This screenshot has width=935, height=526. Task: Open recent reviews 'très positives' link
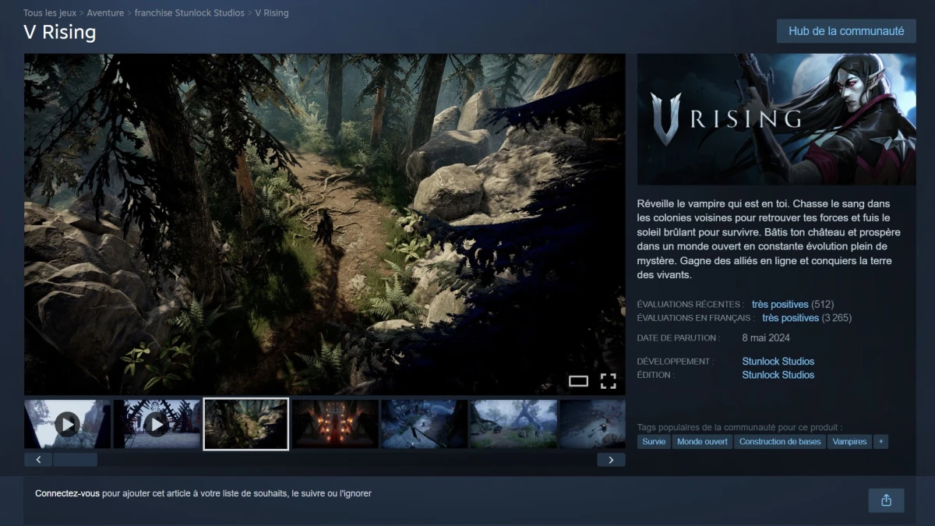[780, 304]
